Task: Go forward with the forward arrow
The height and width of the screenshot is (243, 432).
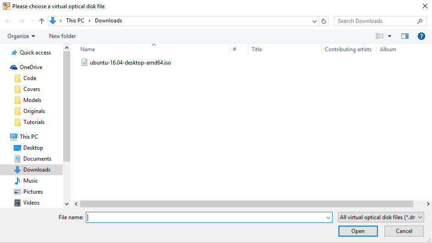Action: 21,21
